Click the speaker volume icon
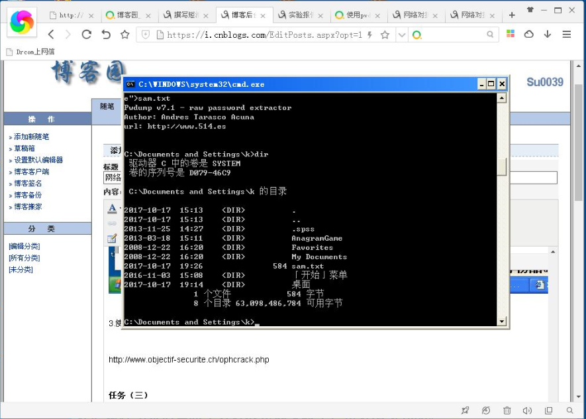 coord(527,410)
